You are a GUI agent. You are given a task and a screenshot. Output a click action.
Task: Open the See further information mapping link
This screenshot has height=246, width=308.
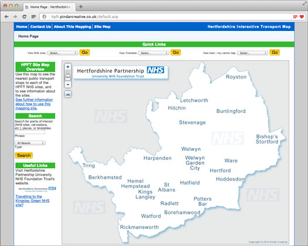34,104
